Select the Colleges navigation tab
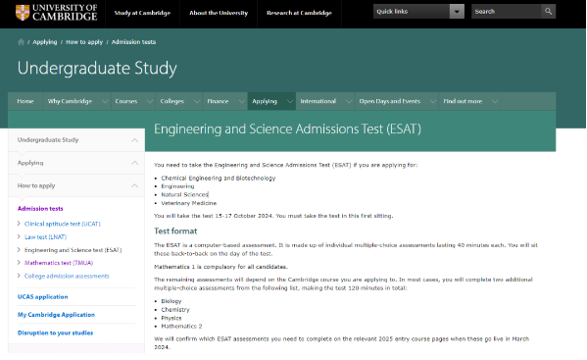587x360 pixels. coord(172,101)
